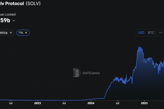Click the DefiLlama watermark text

coord(92,73)
